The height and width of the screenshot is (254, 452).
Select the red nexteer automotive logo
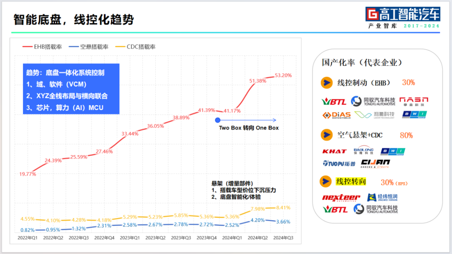click(x=341, y=198)
